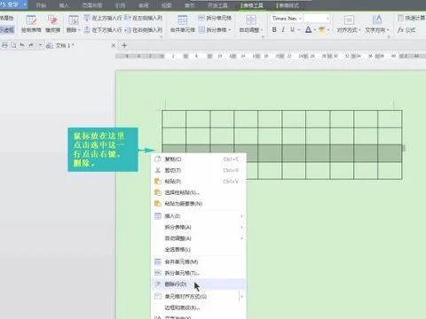Screen dimensions: 426x319
Task: Choose Paste (粘贴) in context menu
Action: pyautogui.click(x=199, y=182)
